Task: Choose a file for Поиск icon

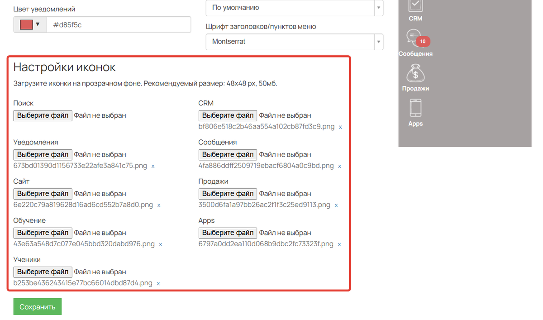Action: click(43, 115)
